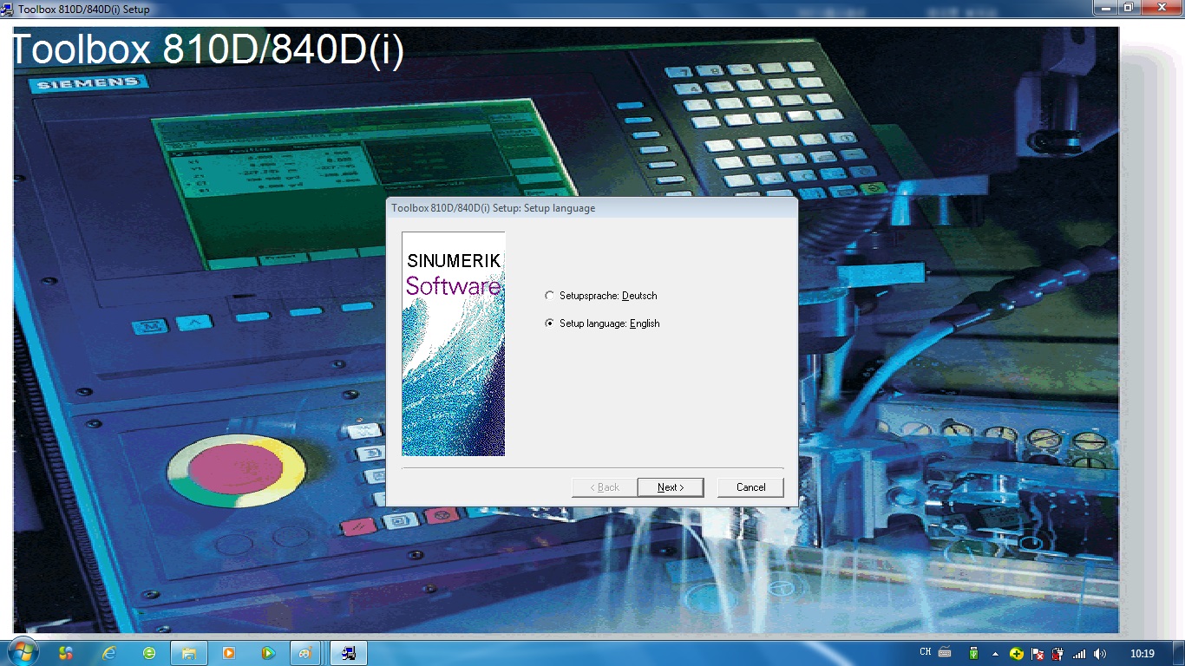Open the yellow-green plus security tray icon
This screenshot has width=1185, height=666.
point(1016,653)
